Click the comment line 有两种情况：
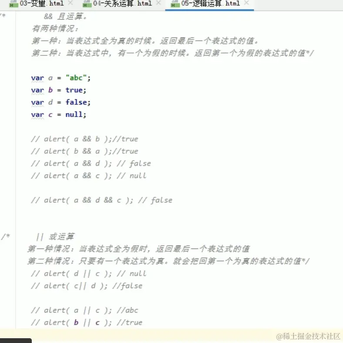This screenshot has width=343, height=343. pyautogui.click(x=55, y=29)
